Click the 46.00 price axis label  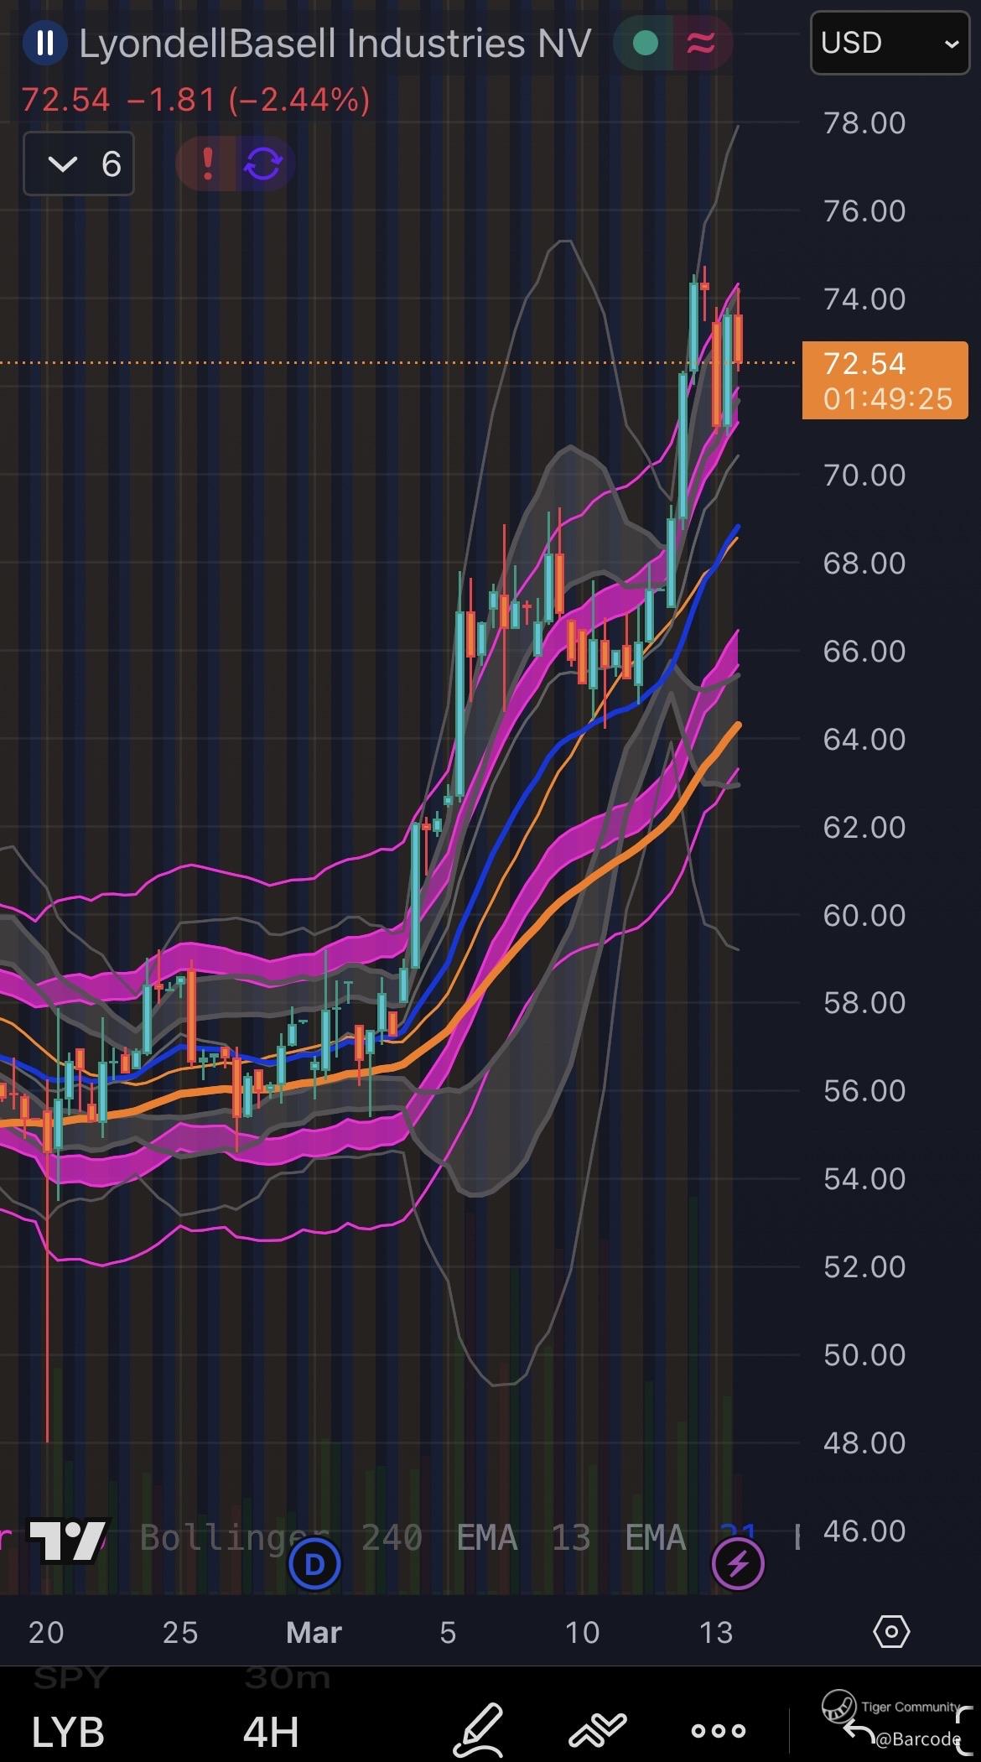click(x=864, y=1531)
